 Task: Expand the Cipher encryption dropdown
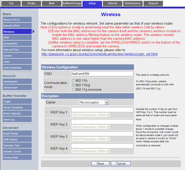coord(94,103)
